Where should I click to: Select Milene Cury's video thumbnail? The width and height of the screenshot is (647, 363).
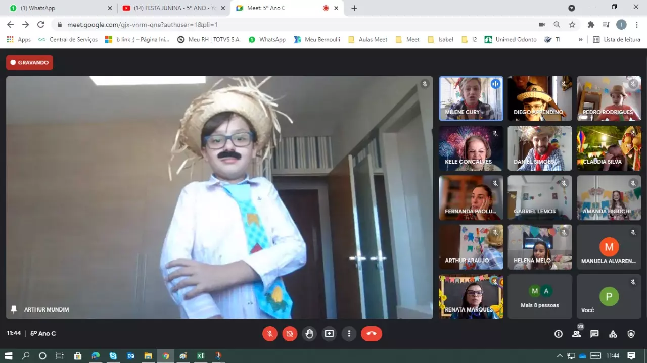[x=471, y=98]
